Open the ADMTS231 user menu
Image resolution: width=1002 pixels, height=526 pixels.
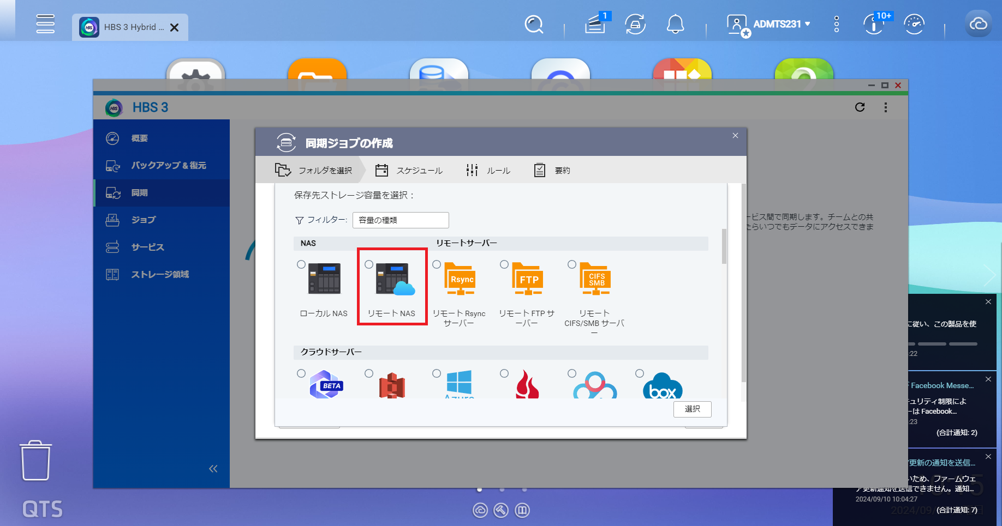click(x=769, y=25)
